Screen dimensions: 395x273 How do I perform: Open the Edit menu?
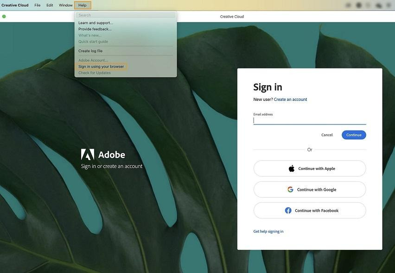50,5
